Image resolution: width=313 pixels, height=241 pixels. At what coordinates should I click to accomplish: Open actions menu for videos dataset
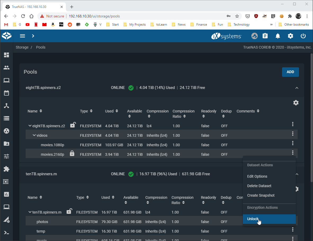pos(293,134)
